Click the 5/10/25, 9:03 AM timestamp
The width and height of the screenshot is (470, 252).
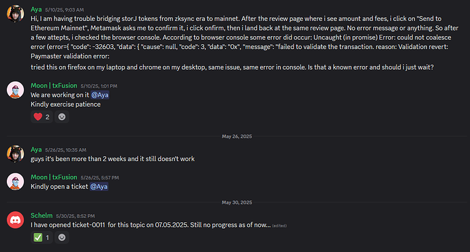coord(65,10)
